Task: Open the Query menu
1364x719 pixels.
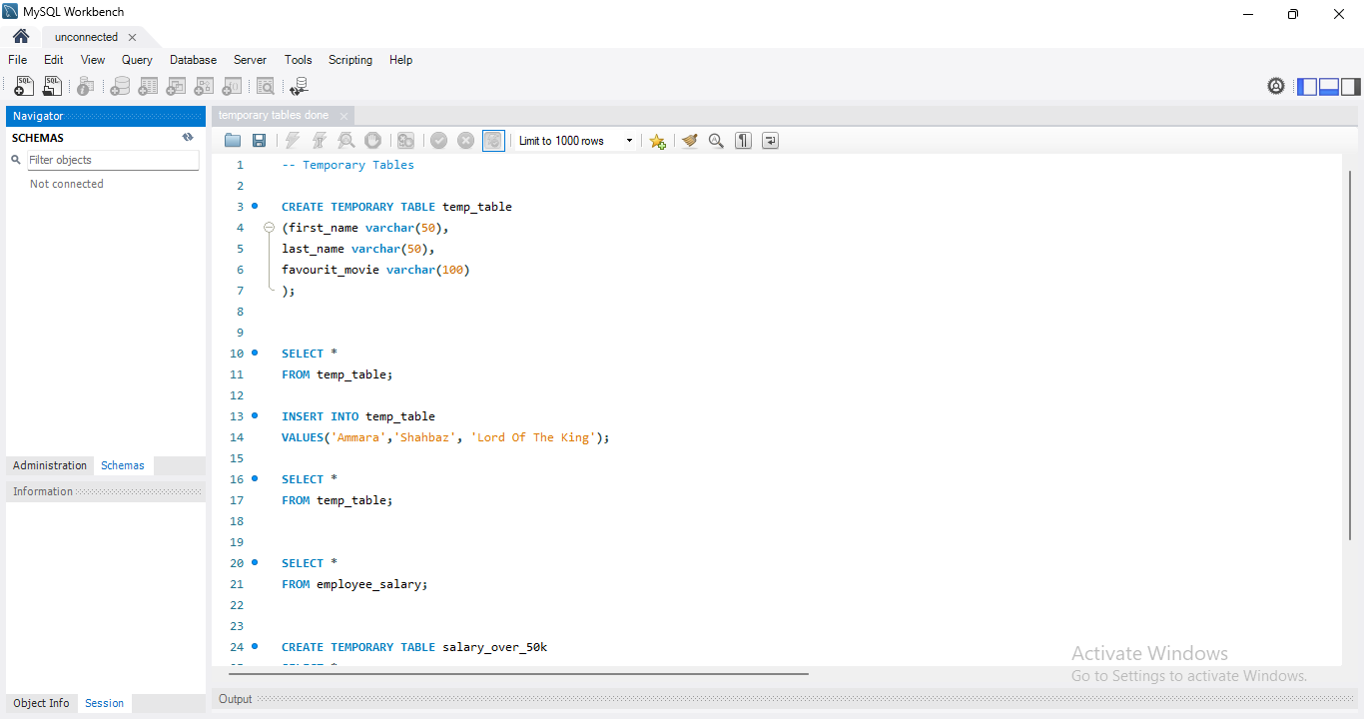Action: tap(137, 60)
